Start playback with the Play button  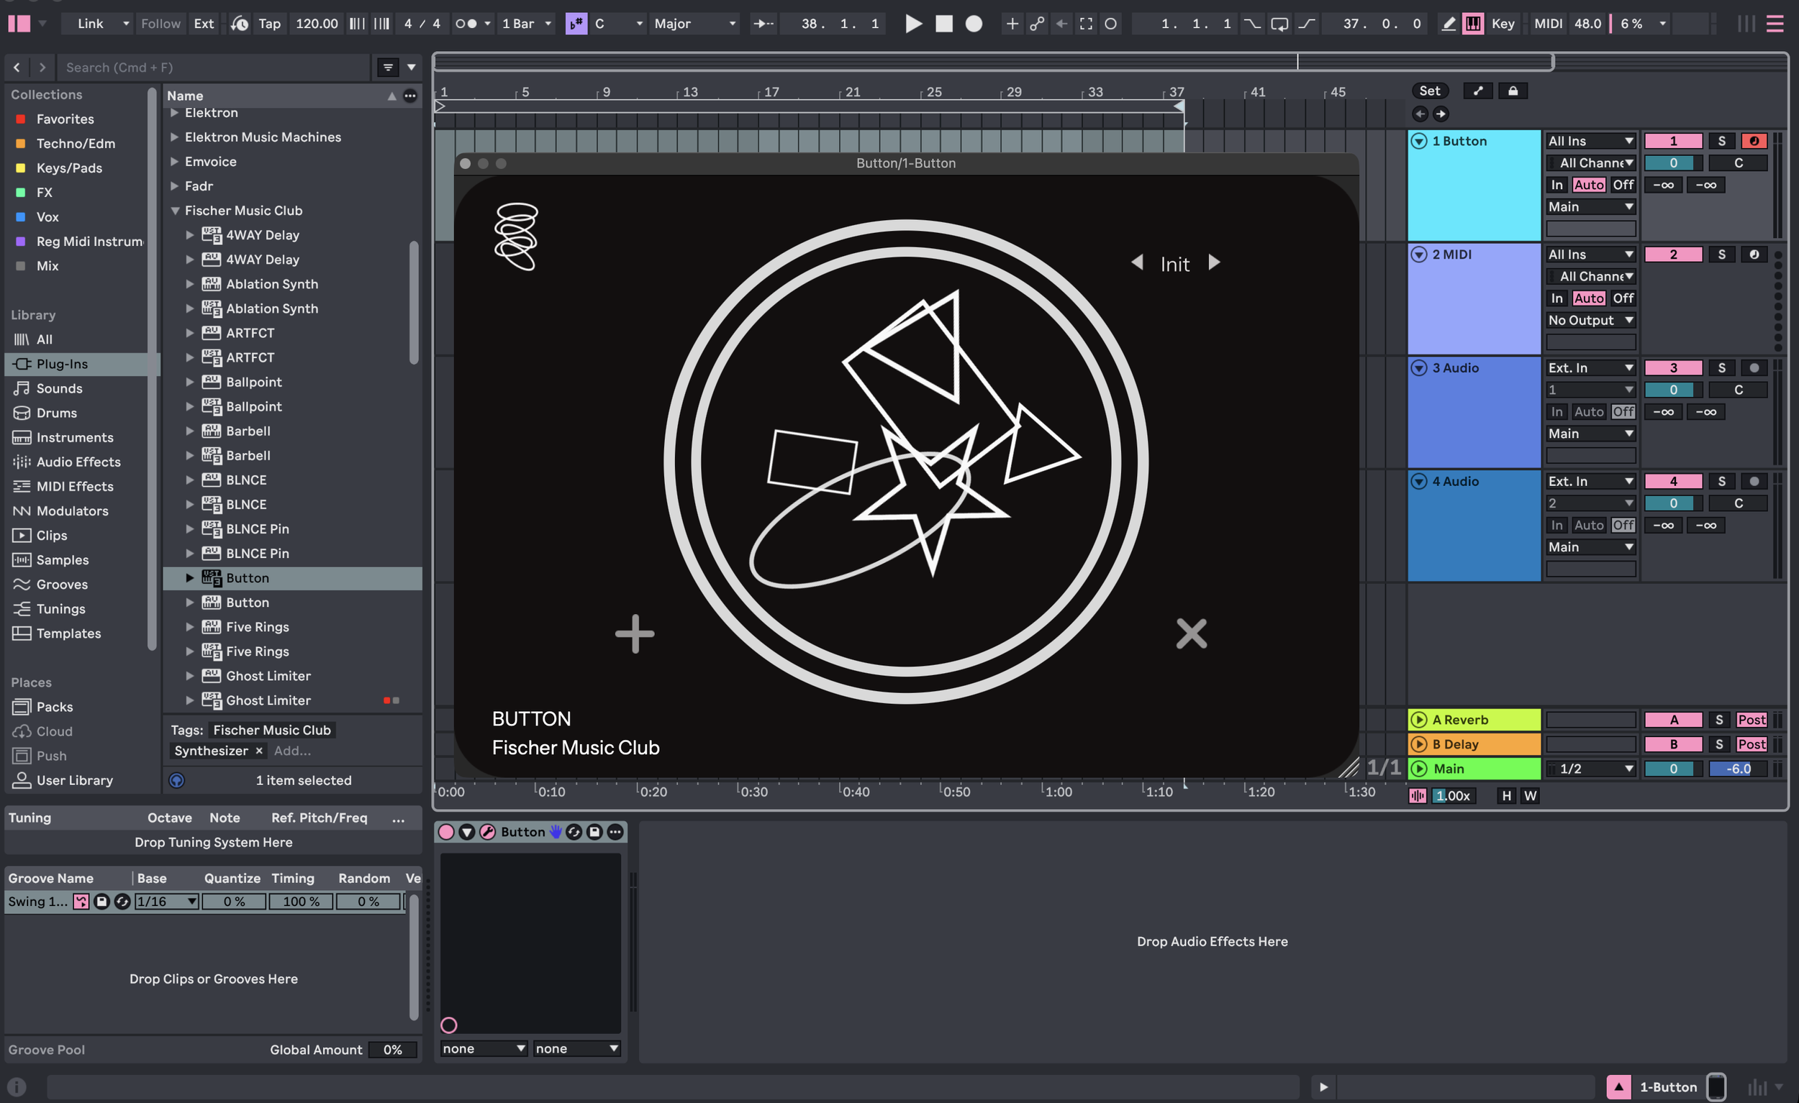(912, 23)
